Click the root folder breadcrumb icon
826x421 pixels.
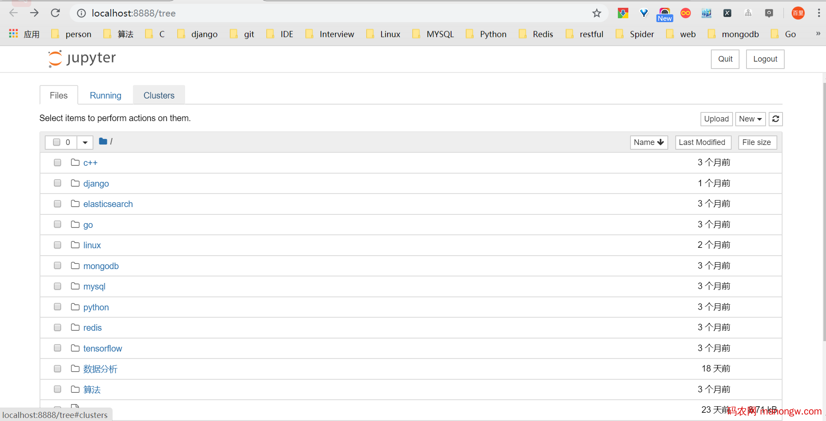[103, 141]
